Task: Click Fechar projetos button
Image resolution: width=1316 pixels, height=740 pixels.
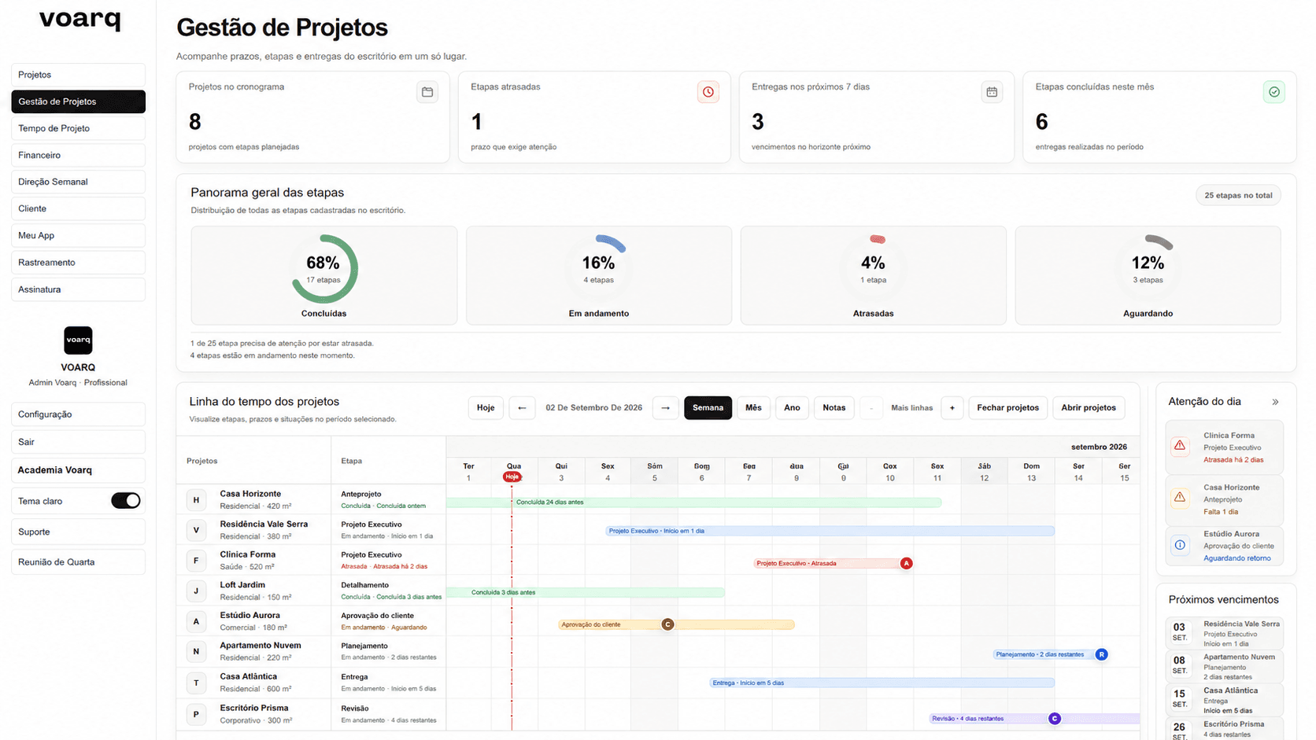Action: pos(1007,407)
